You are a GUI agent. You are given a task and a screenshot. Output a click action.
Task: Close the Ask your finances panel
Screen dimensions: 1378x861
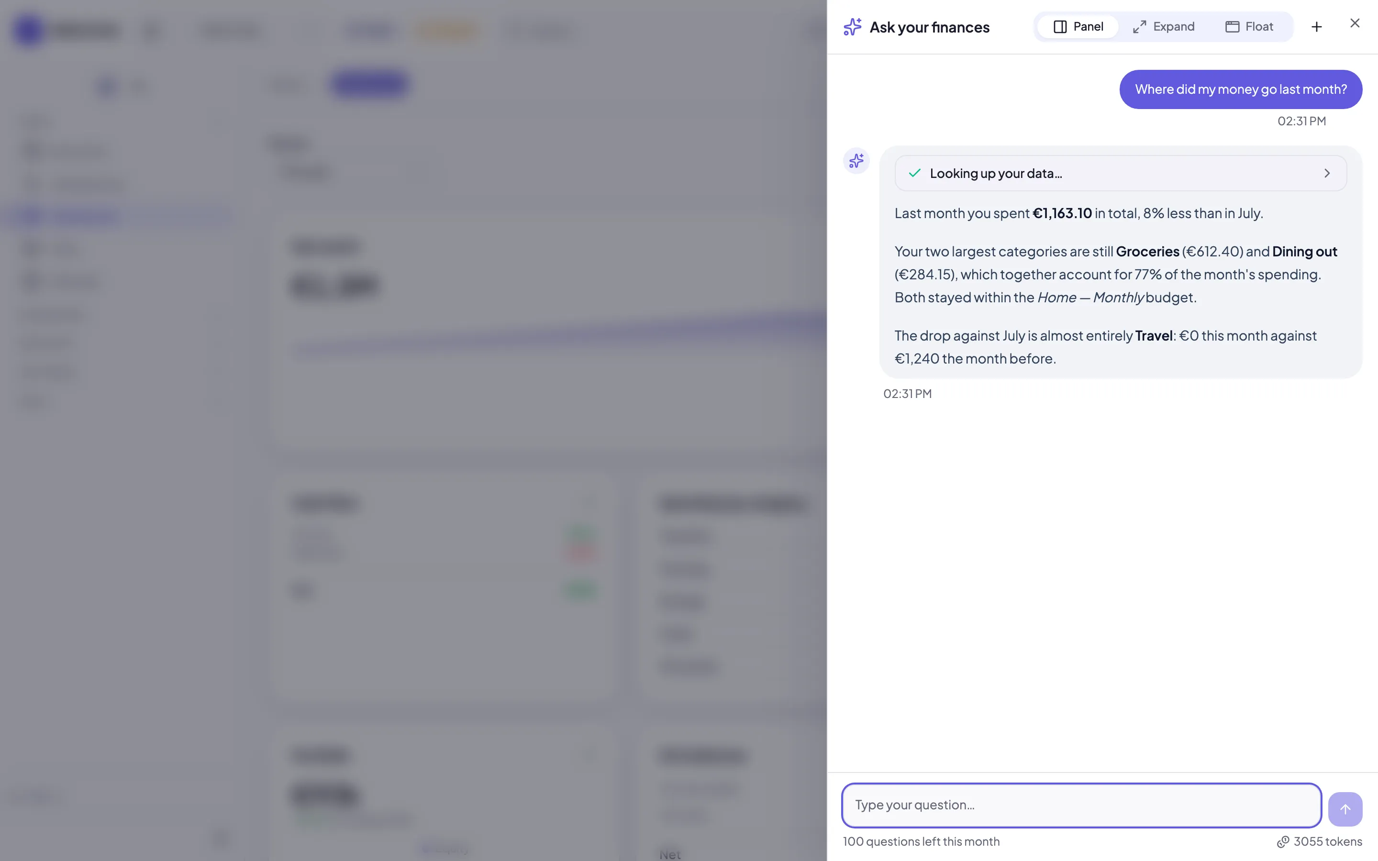(x=1355, y=23)
